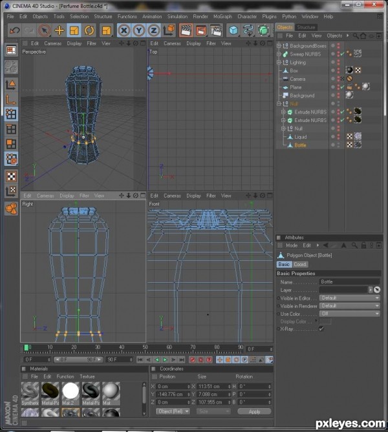Select the Live Selection tool
388x432 pixels.
[44, 30]
